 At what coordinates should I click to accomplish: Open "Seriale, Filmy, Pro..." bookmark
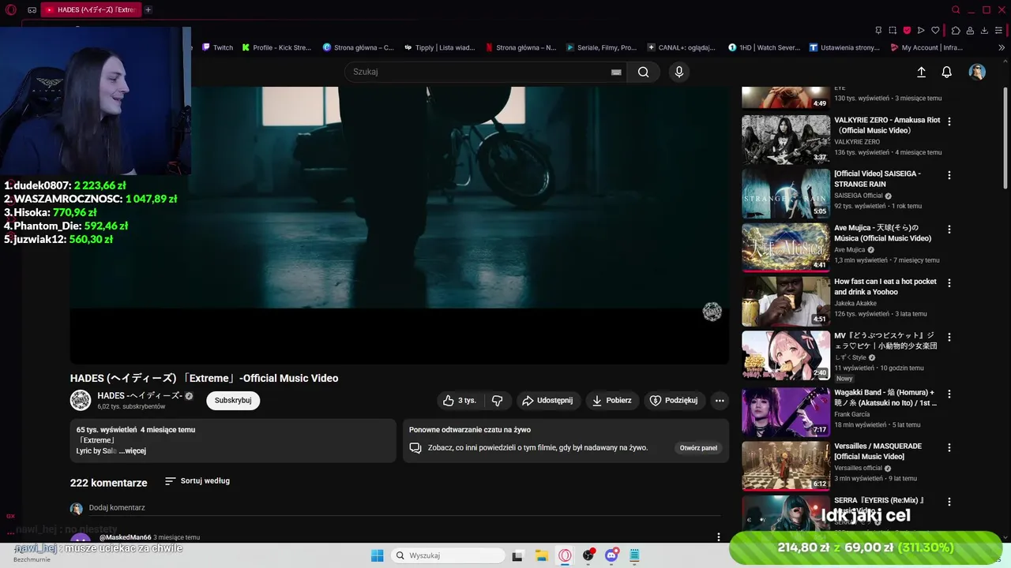click(x=601, y=47)
